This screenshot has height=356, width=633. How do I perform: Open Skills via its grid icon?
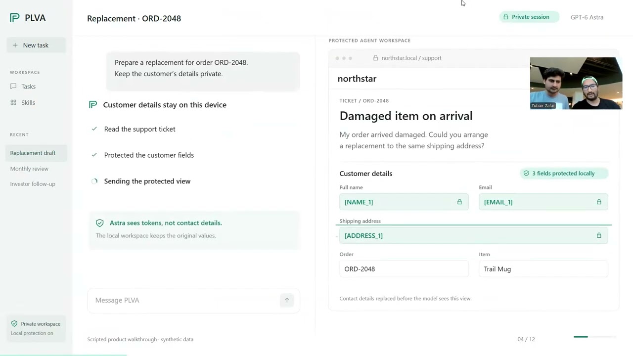pos(13,102)
